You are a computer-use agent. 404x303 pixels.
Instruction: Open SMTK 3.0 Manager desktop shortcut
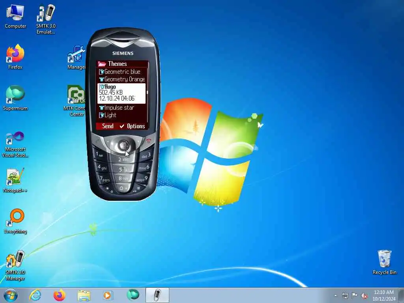15,266
